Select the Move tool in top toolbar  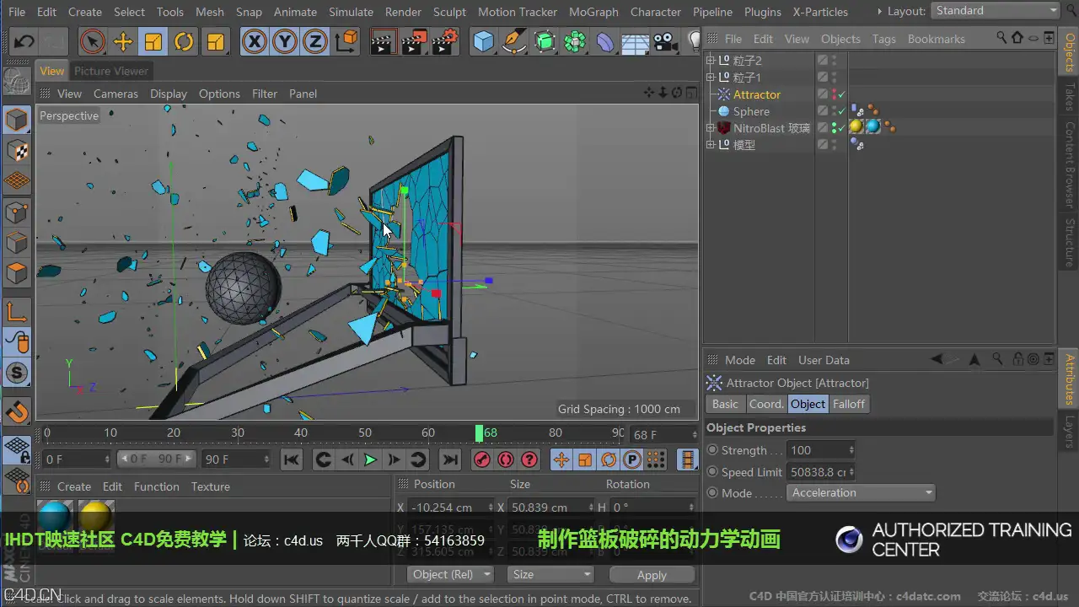click(123, 41)
